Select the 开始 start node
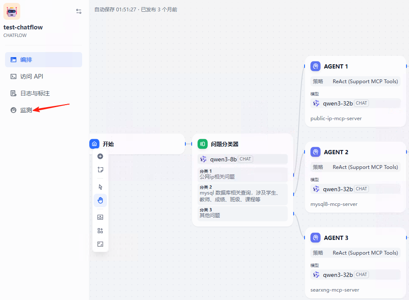 click(x=137, y=144)
